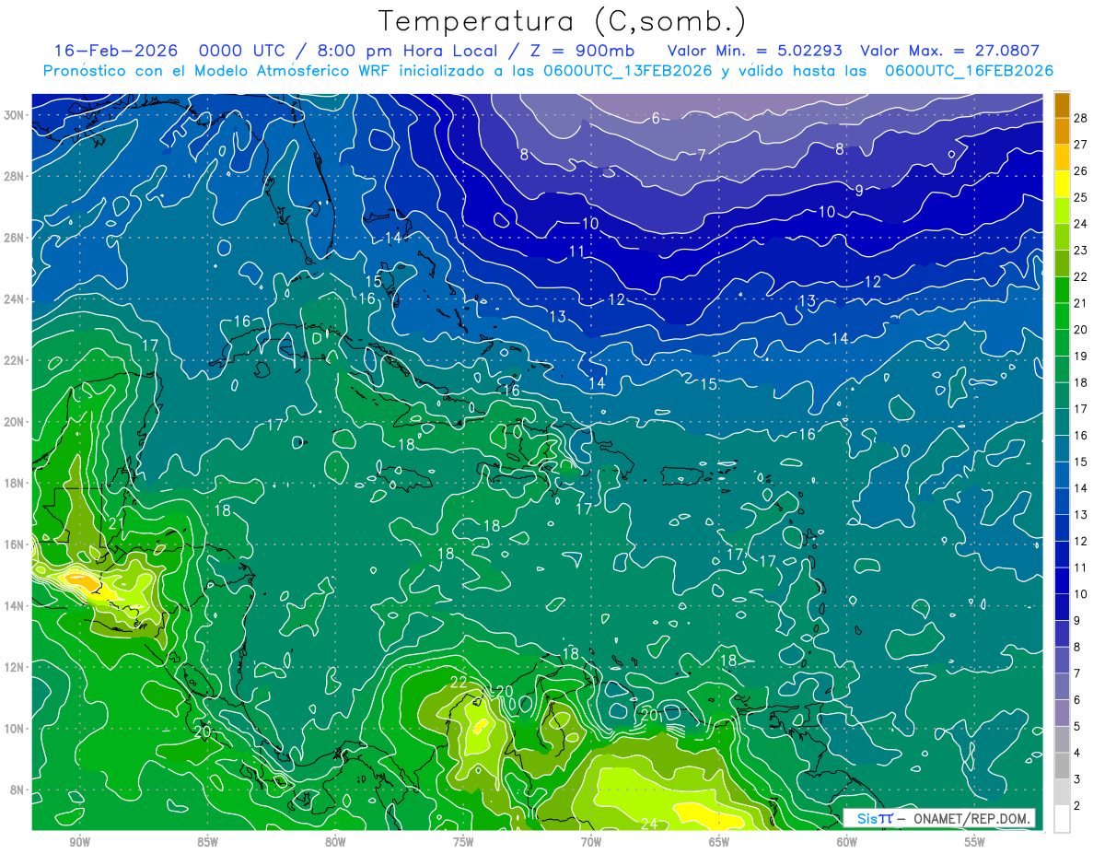Screen dimensions: 1105x854
Task: Select the '0600UTC_16FEB2026' valid-until text
Action: 969,71
